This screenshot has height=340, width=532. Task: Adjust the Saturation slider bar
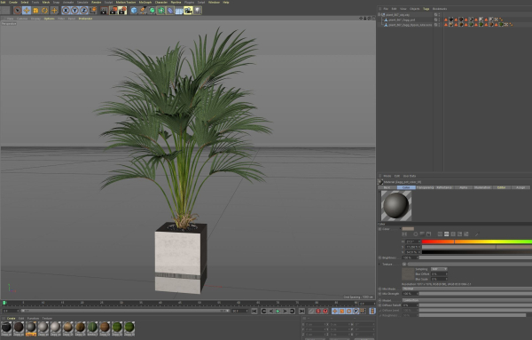coord(476,247)
